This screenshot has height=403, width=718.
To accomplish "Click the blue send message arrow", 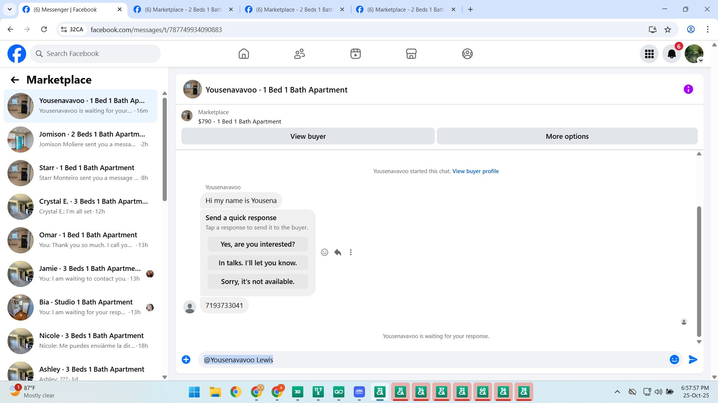I will 693,359.
